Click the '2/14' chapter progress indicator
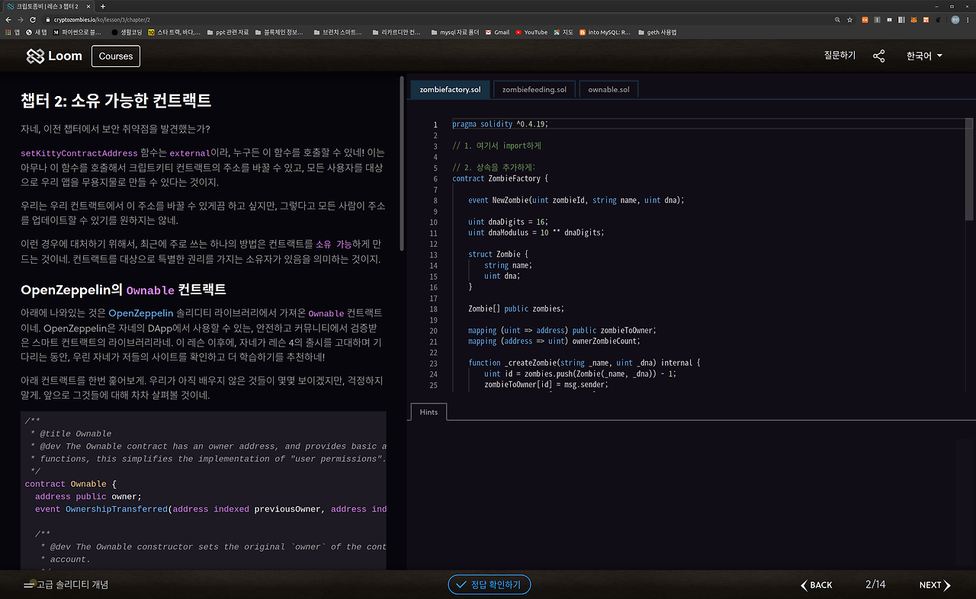This screenshot has height=599, width=976. point(875,585)
